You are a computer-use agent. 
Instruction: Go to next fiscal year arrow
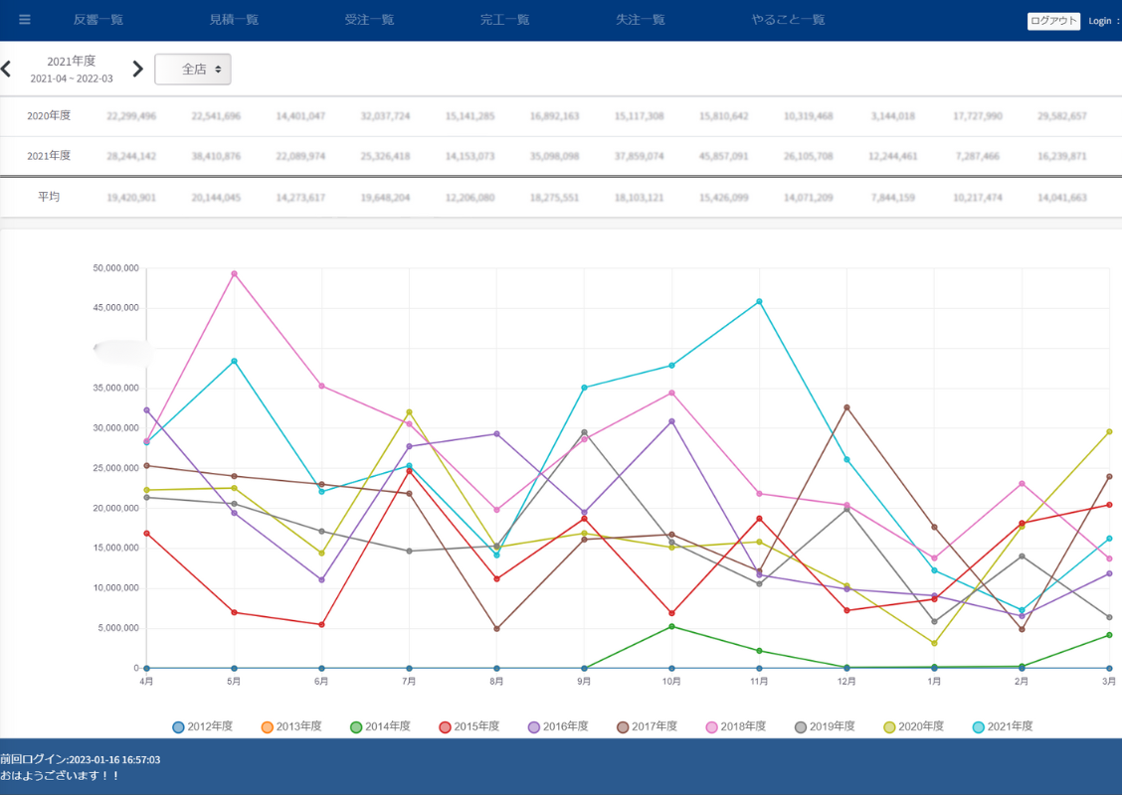[137, 69]
